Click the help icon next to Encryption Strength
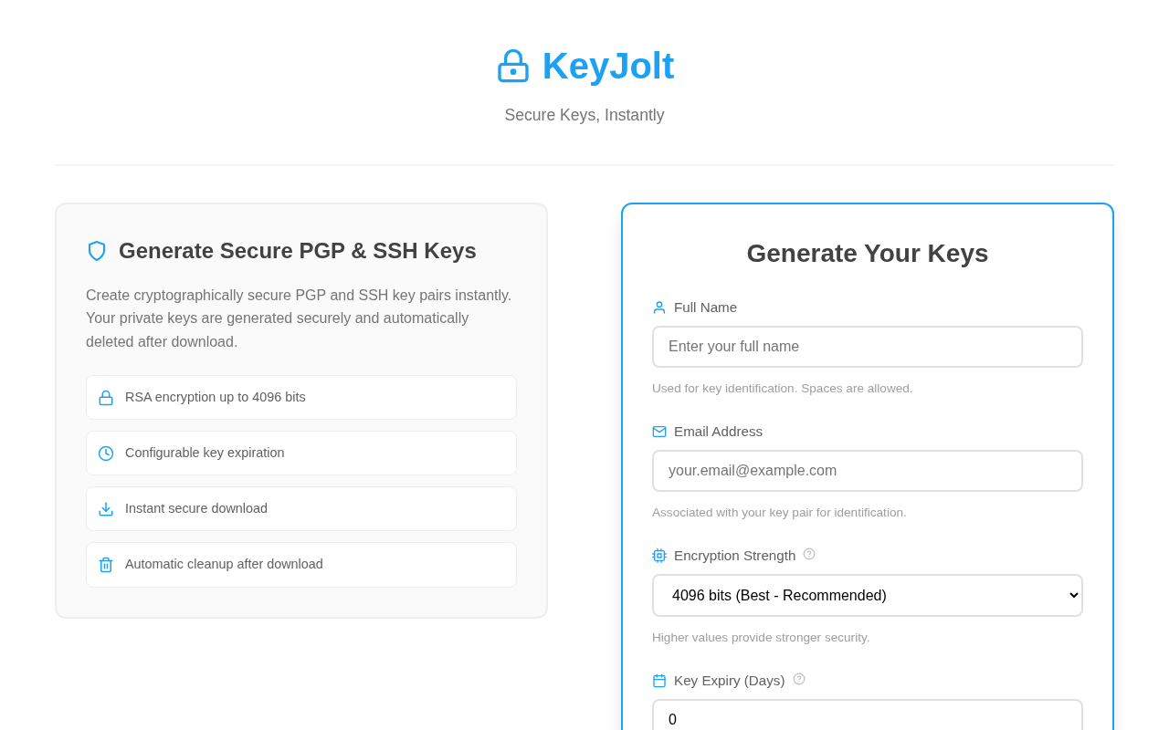Image resolution: width=1169 pixels, height=730 pixels. pos(809,554)
